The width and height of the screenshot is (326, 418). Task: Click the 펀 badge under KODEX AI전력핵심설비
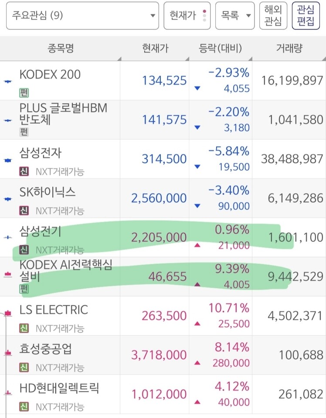(24, 289)
